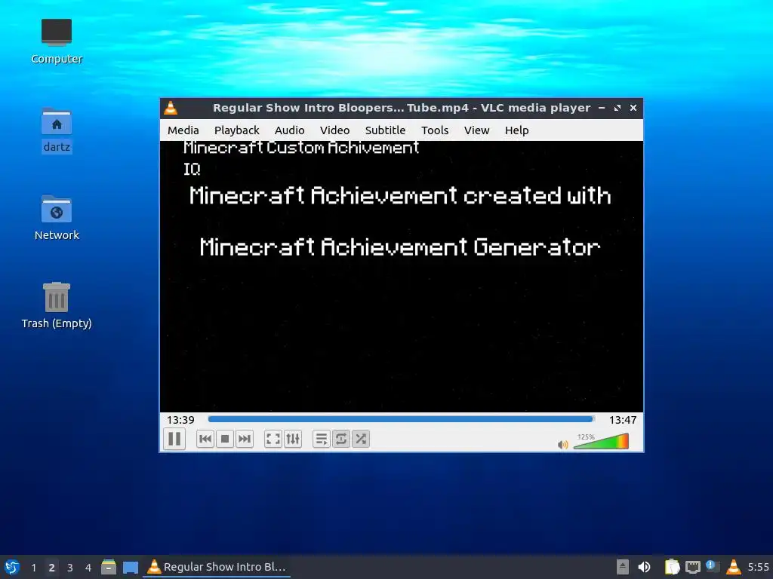This screenshot has height=579, width=773.
Task: Open the update notifier tray icon
Action: point(713,566)
